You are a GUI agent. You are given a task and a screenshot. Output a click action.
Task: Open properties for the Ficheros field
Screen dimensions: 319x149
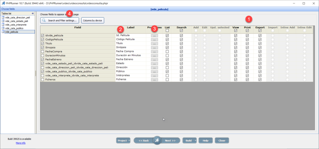click(154, 80)
